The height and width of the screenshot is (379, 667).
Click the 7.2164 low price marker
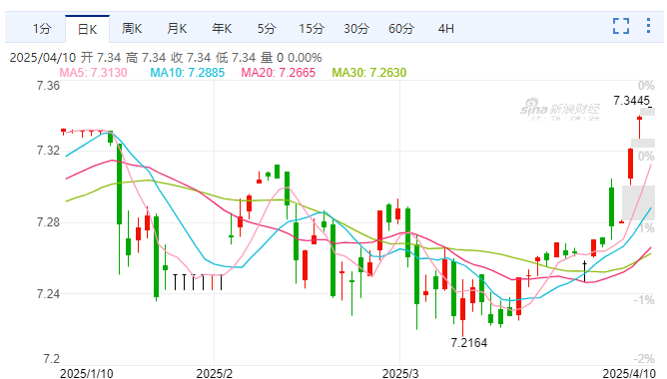click(x=468, y=343)
